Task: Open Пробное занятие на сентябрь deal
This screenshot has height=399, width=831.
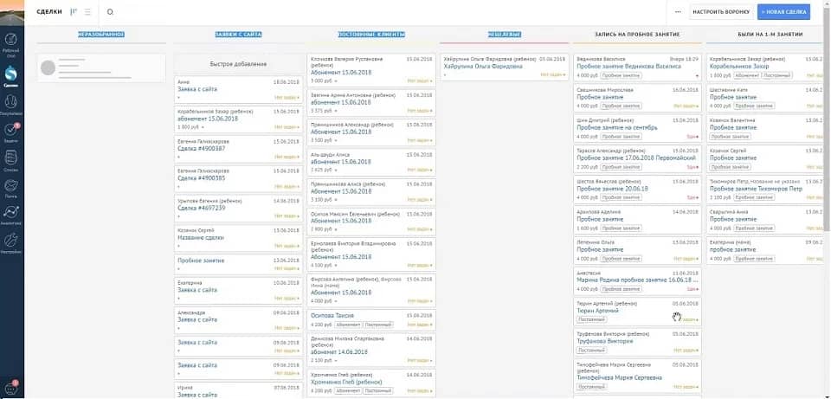Action: [x=616, y=128]
